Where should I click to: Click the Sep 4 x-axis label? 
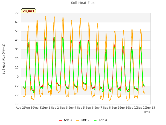[72, 108]
